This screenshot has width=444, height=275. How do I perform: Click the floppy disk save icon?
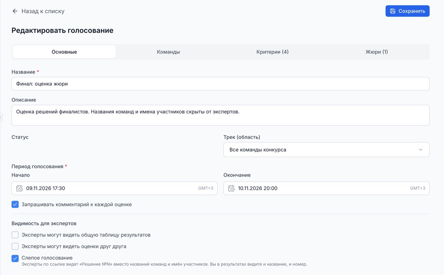[393, 11]
